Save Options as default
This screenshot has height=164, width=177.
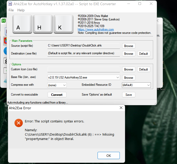129,95
